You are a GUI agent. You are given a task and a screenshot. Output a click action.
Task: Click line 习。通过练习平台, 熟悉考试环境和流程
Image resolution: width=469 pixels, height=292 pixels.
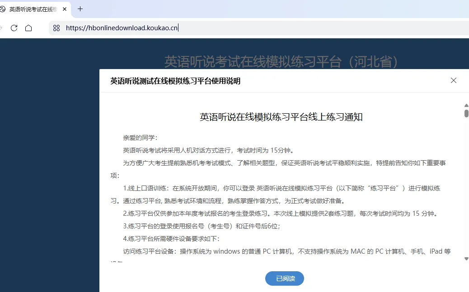pos(228,201)
